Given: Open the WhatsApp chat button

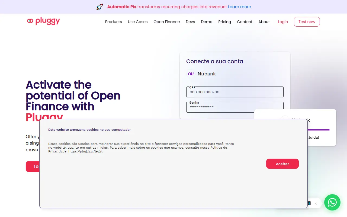Looking at the screenshot, I should 332,202.
